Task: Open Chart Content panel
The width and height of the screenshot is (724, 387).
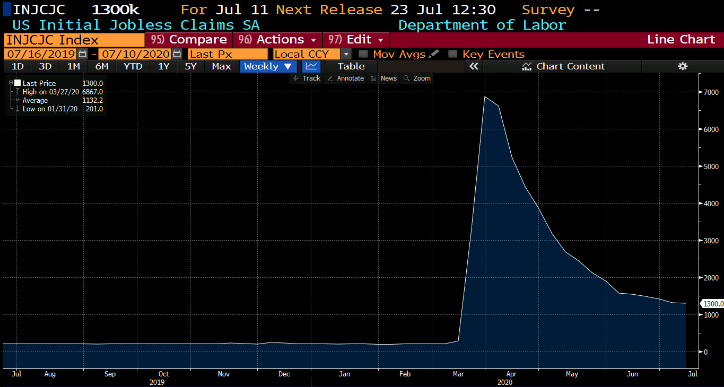Action: [x=563, y=66]
